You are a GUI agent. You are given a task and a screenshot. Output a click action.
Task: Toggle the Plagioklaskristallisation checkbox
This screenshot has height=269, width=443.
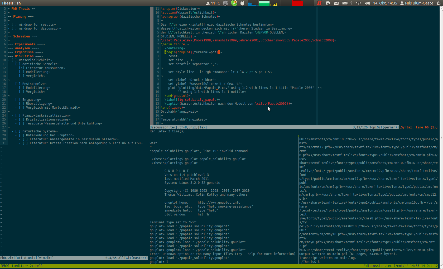18,116
